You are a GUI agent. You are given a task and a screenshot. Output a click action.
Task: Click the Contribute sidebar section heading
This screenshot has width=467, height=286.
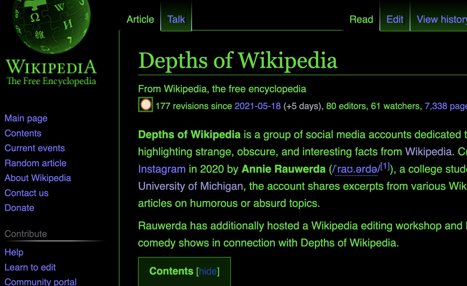26,234
